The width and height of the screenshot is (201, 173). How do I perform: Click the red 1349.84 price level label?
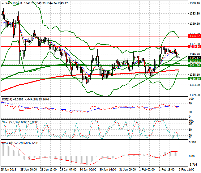click(x=195, y=47)
